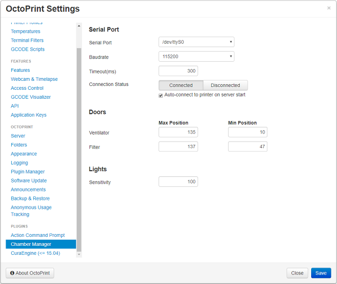Viewport: 337px width, 284px height.
Task: Open Logging settings
Action: (19, 163)
